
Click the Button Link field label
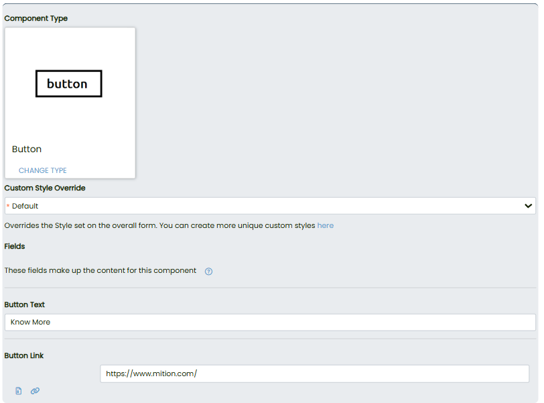point(24,355)
